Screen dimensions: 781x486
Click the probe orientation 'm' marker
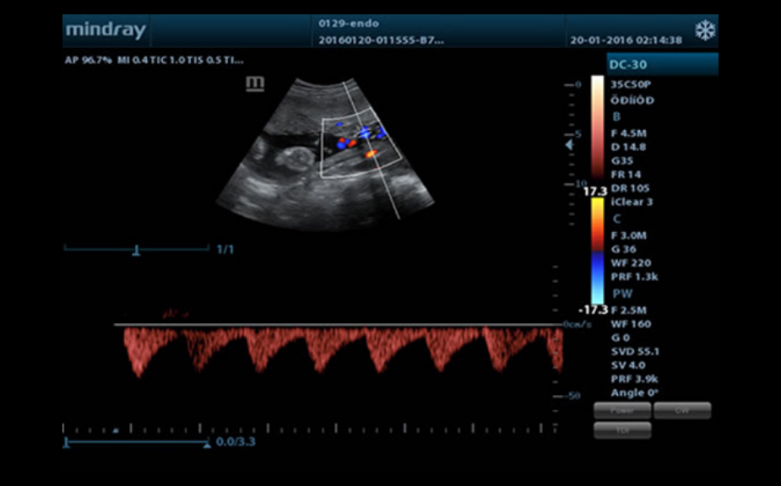point(254,83)
